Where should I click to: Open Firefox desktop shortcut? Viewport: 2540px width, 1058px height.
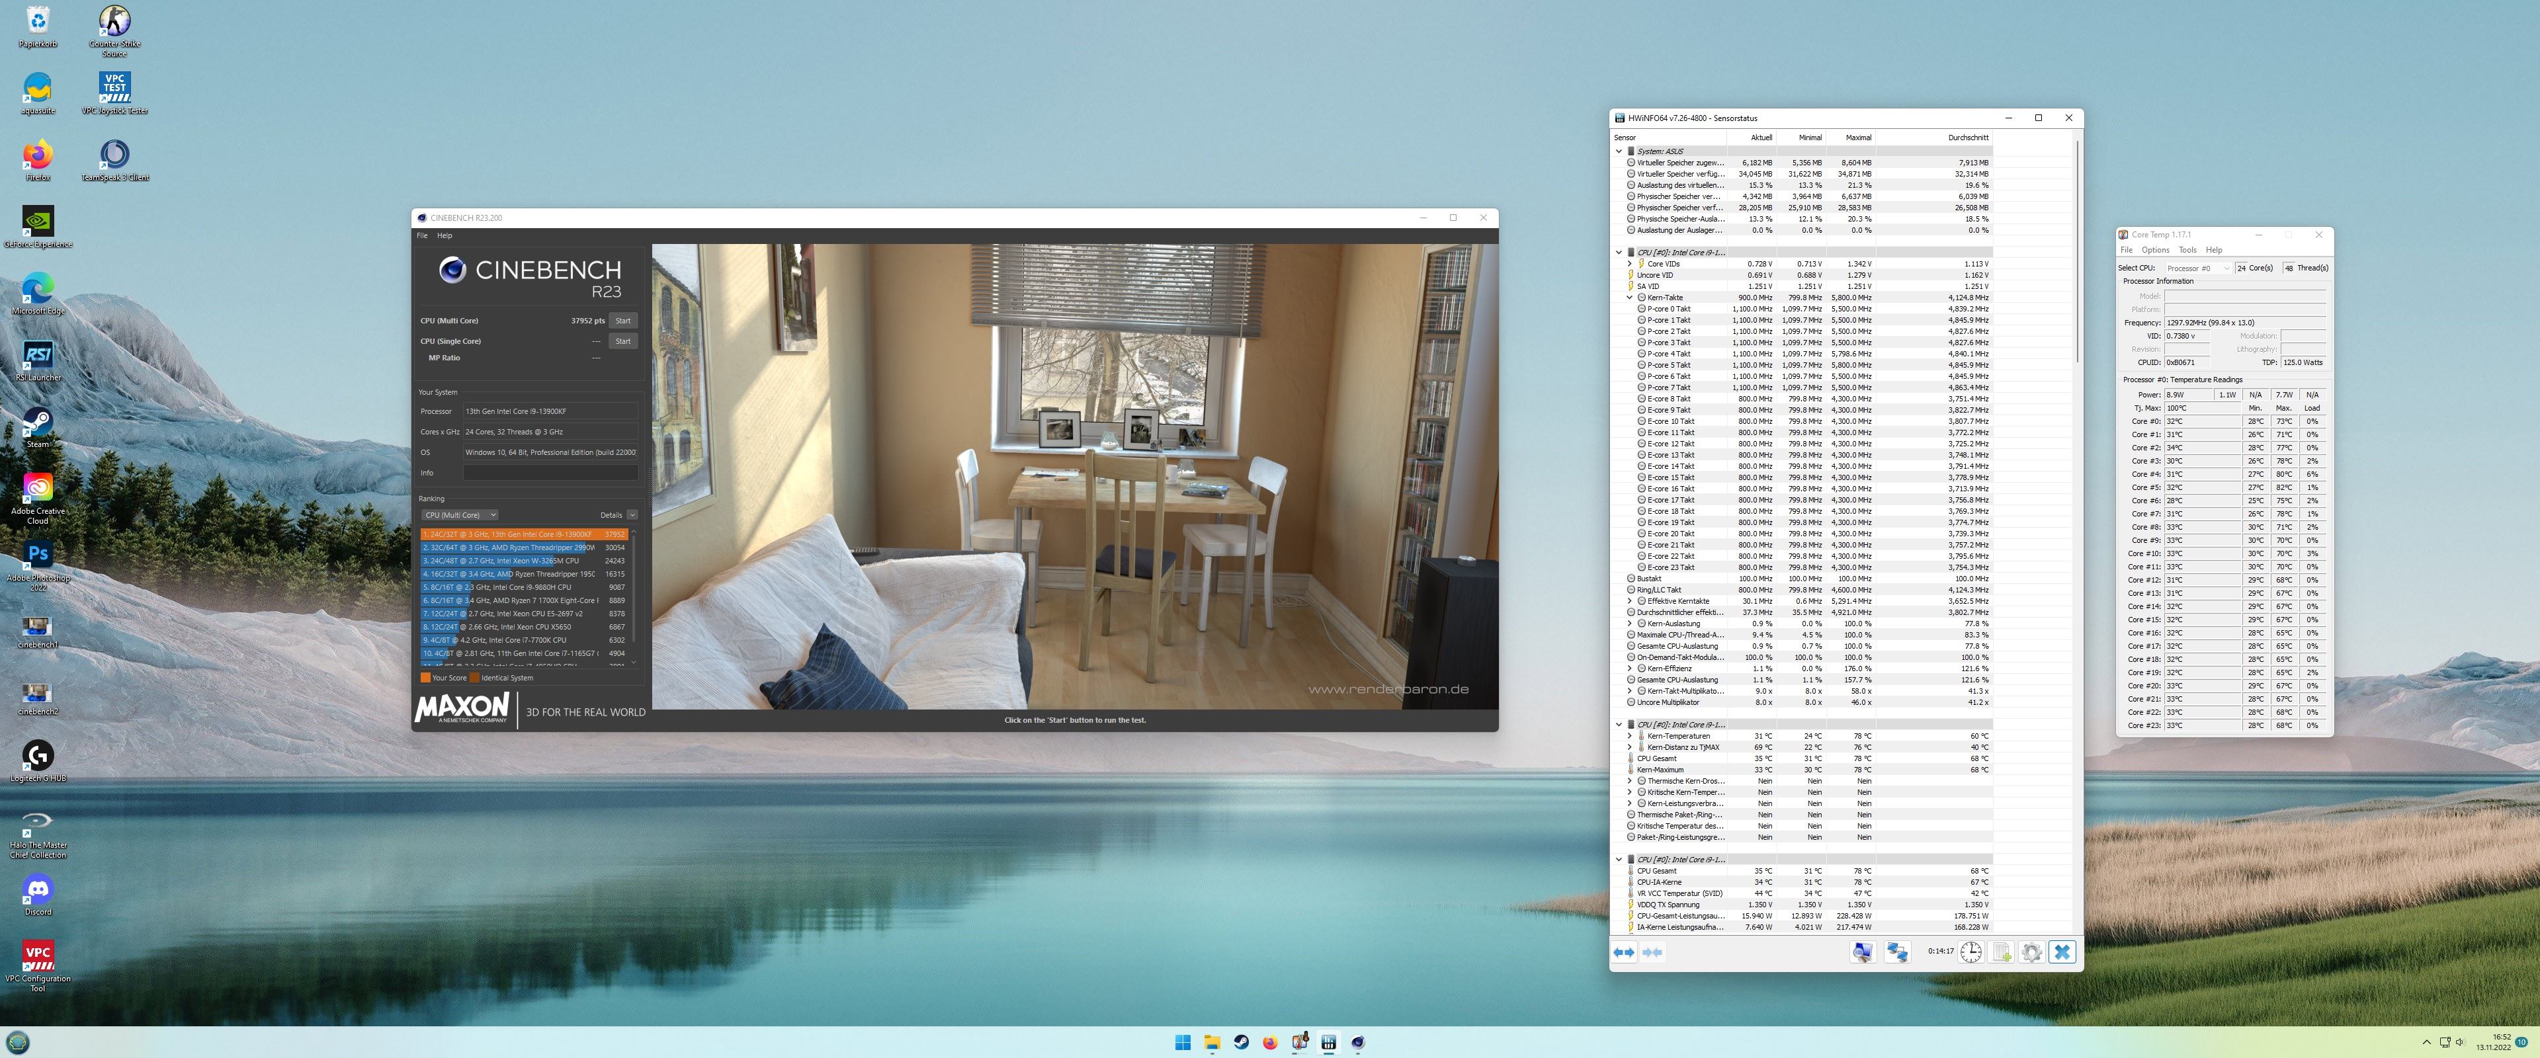(38, 161)
